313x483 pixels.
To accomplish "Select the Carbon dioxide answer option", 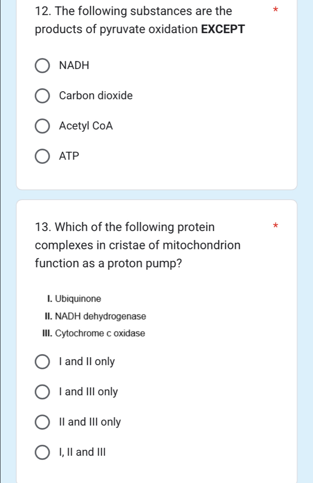I will (x=42, y=96).
